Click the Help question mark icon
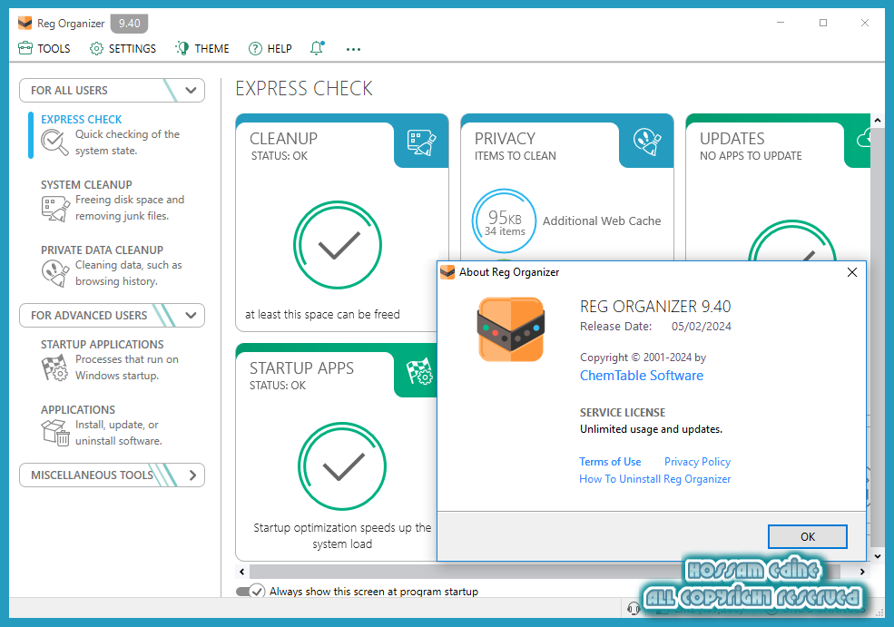The width and height of the screenshot is (894, 627). 255,48
